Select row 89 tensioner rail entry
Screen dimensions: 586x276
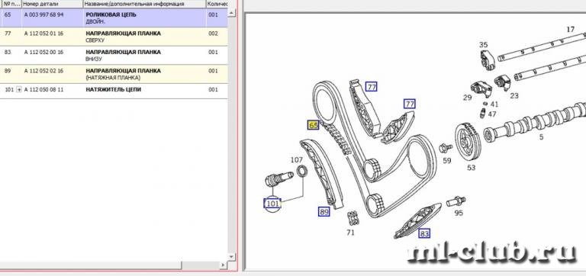(114, 74)
